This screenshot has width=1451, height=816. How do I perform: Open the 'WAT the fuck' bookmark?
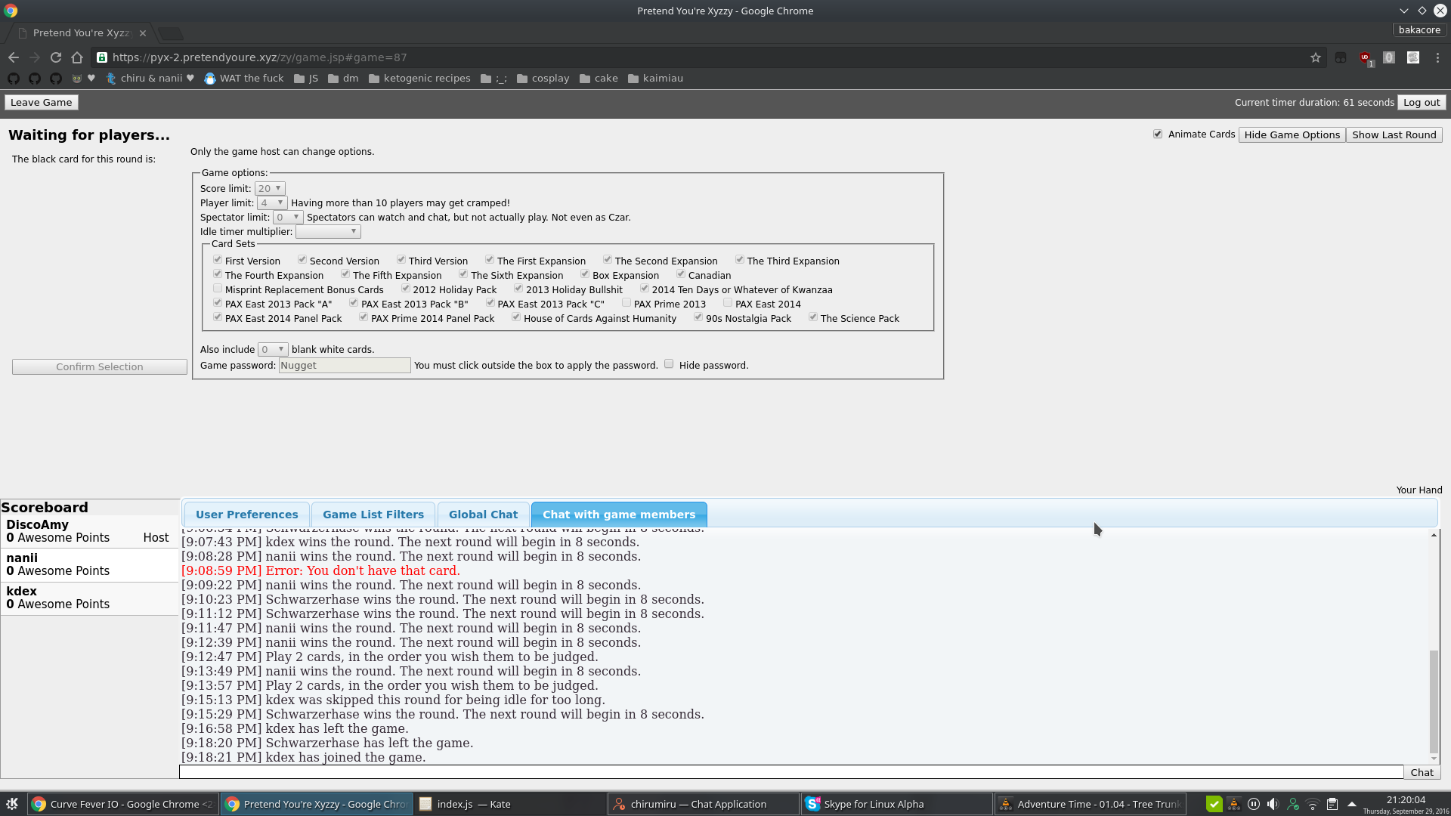tap(244, 79)
